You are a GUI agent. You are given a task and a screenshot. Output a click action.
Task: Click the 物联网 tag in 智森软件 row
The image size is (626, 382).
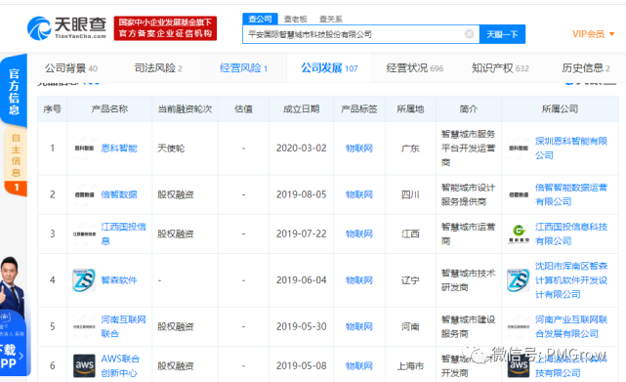click(359, 280)
